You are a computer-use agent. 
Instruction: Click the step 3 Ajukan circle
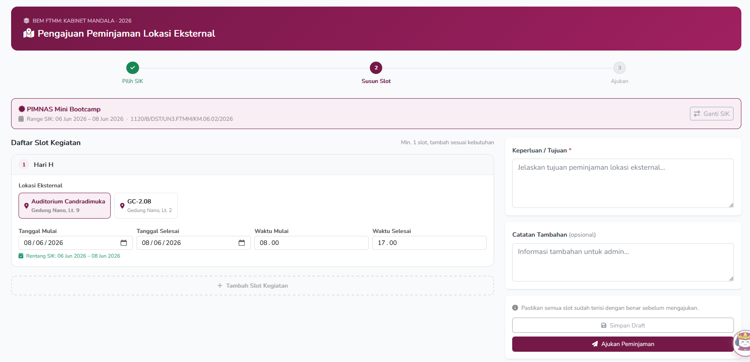pyautogui.click(x=619, y=68)
